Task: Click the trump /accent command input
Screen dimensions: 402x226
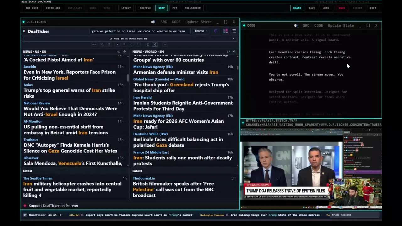Action: 355,215
